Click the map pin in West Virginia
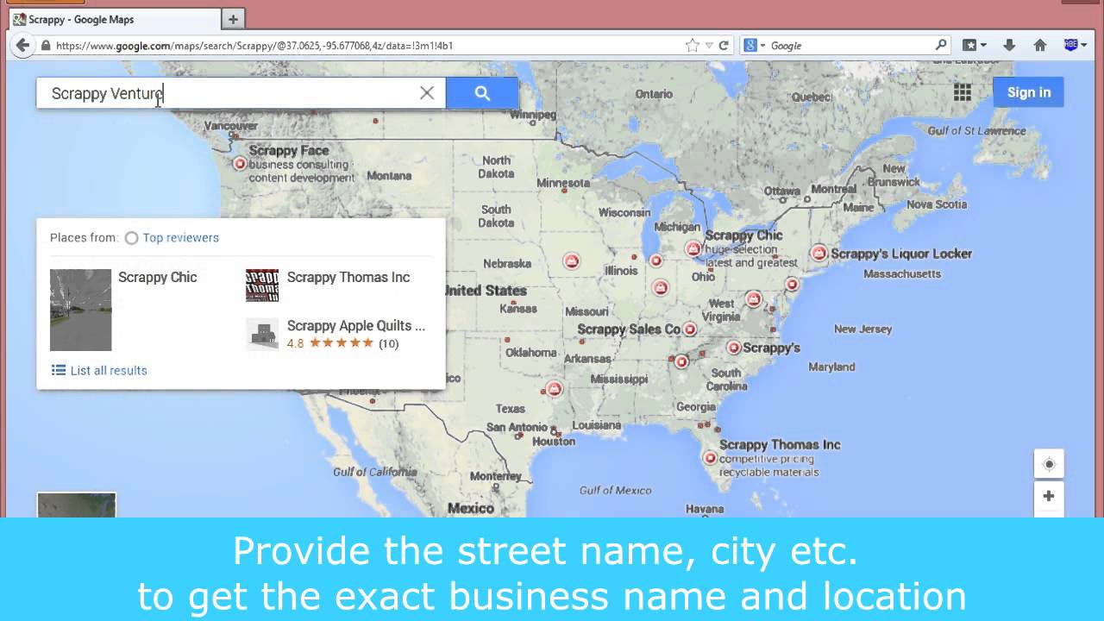This screenshot has height=621, width=1104. coord(754,299)
